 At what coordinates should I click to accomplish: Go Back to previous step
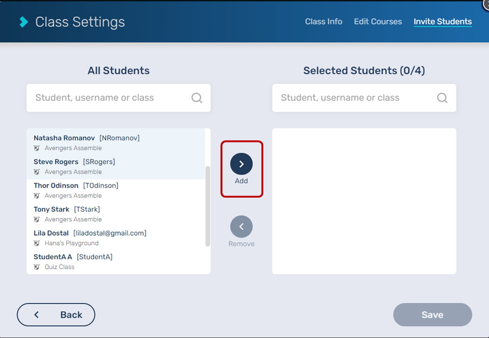tap(56, 315)
